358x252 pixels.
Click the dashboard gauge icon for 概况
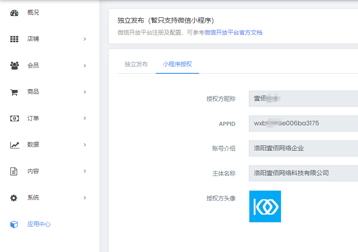[x=14, y=12]
